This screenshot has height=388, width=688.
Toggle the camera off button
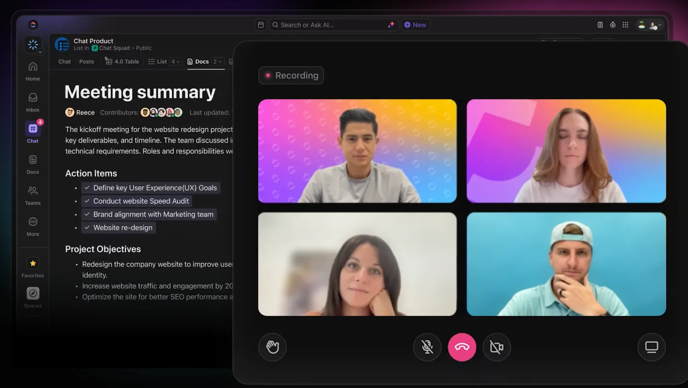pyautogui.click(x=497, y=347)
